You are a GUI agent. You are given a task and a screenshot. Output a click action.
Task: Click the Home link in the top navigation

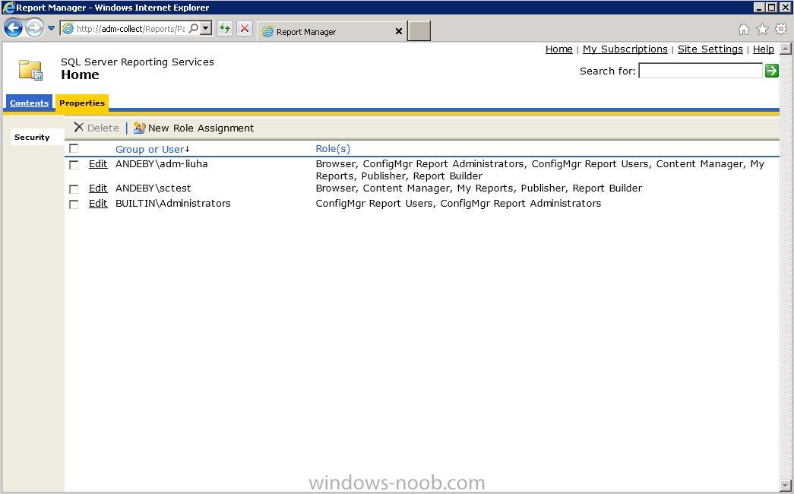559,49
